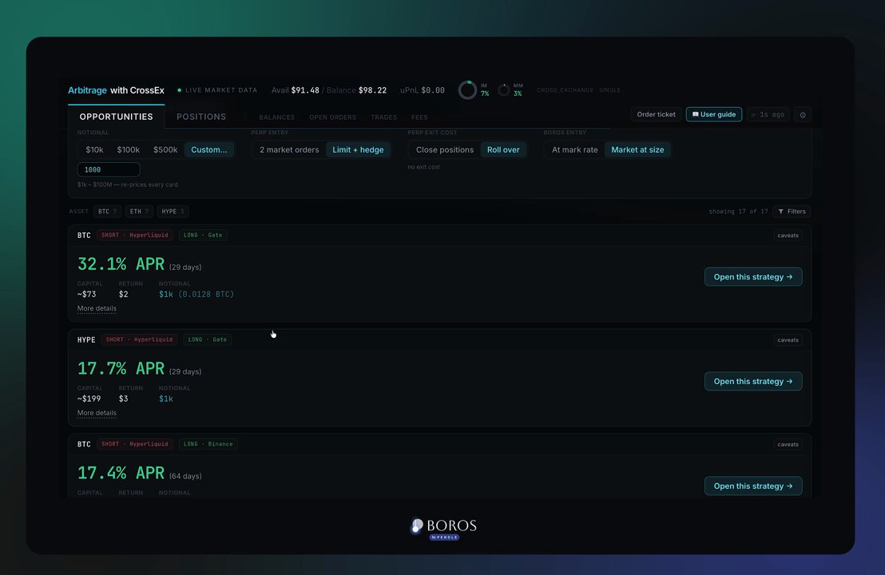Select the Custom... notional option
The image size is (885, 575).
pyautogui.click(x=208, y=149)
